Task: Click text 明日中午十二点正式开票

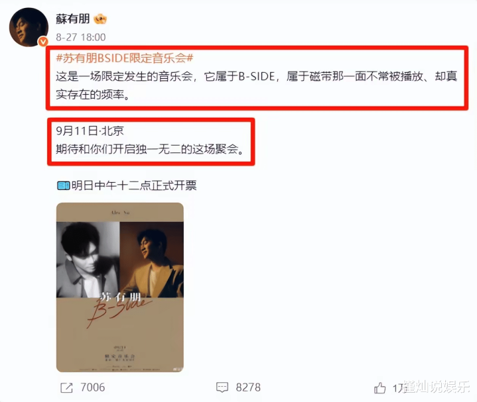Action: pos(134,185)
